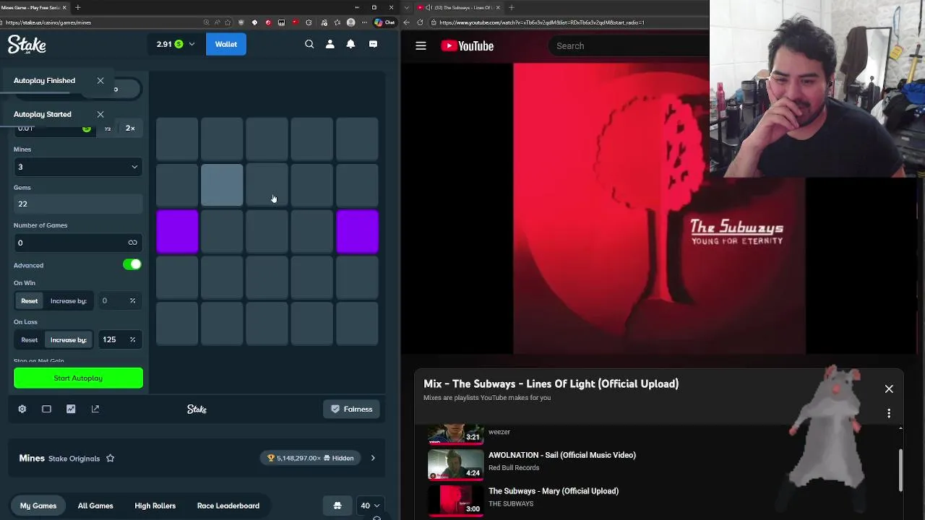Click the browser profile avatar icon
925x520 pixels.
[350, 22]
